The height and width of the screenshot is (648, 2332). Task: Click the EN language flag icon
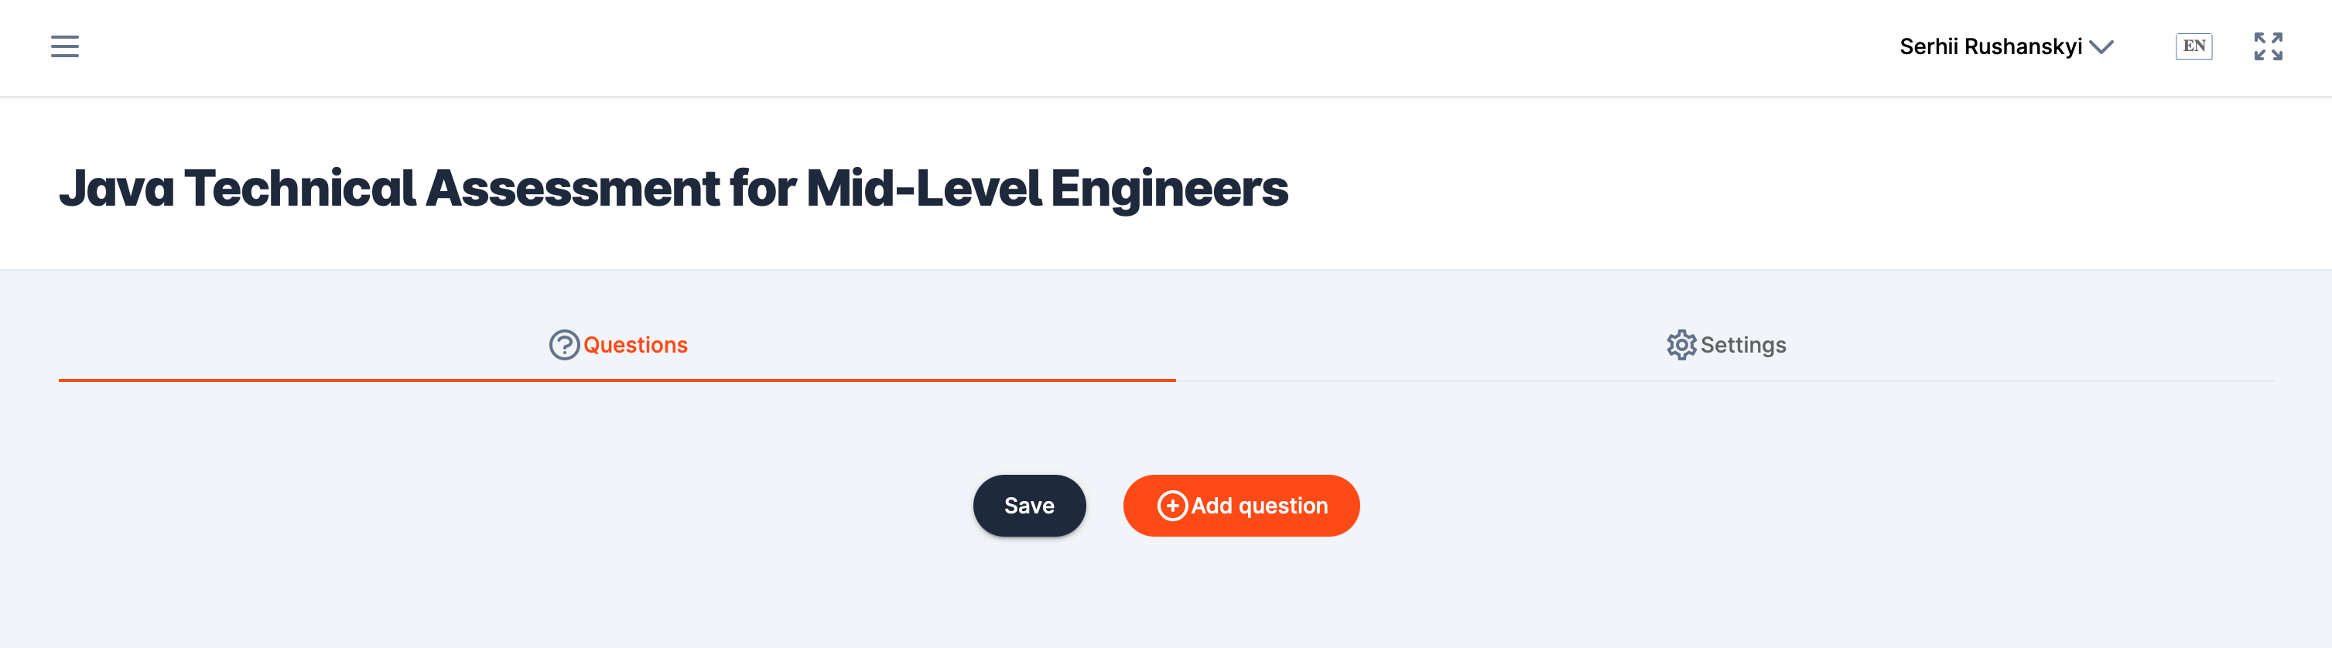[2194, 46]
